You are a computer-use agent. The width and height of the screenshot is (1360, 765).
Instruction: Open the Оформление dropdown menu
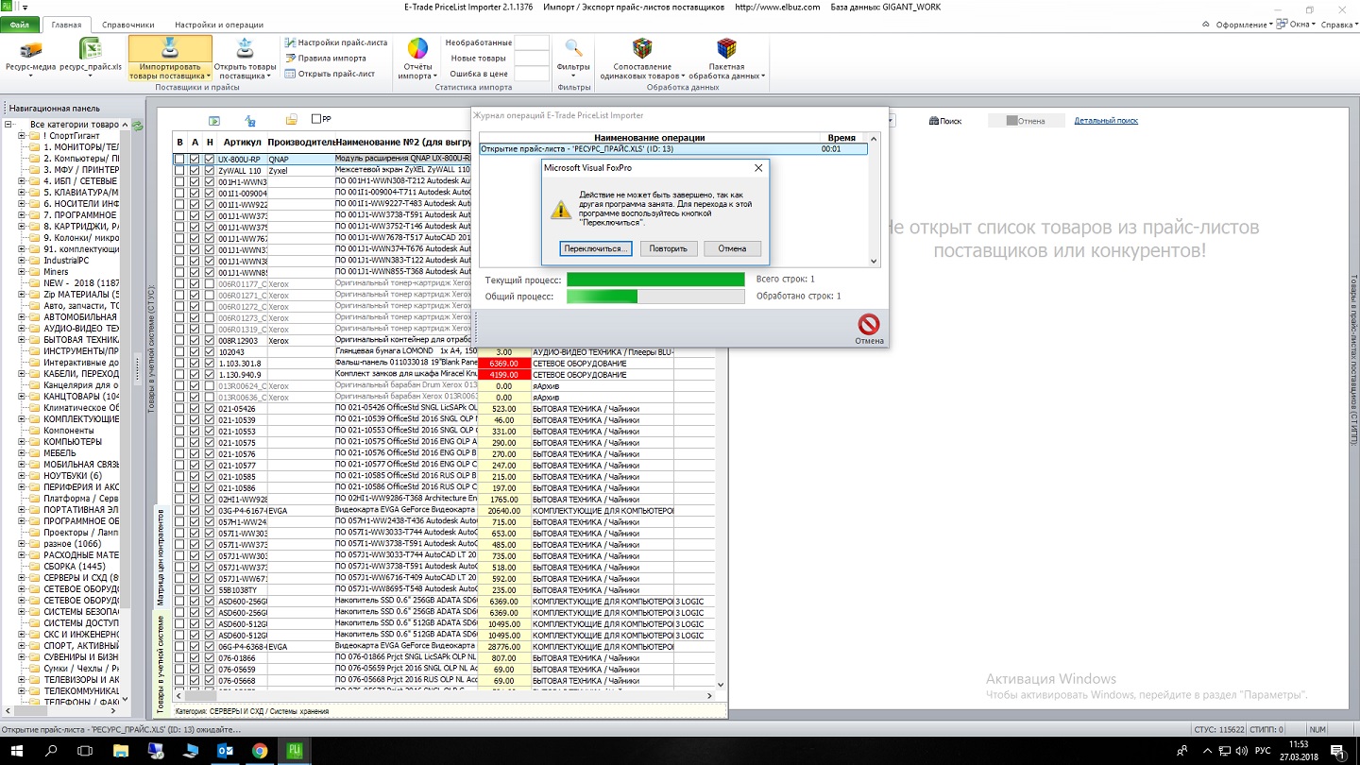coord(1245,25)
